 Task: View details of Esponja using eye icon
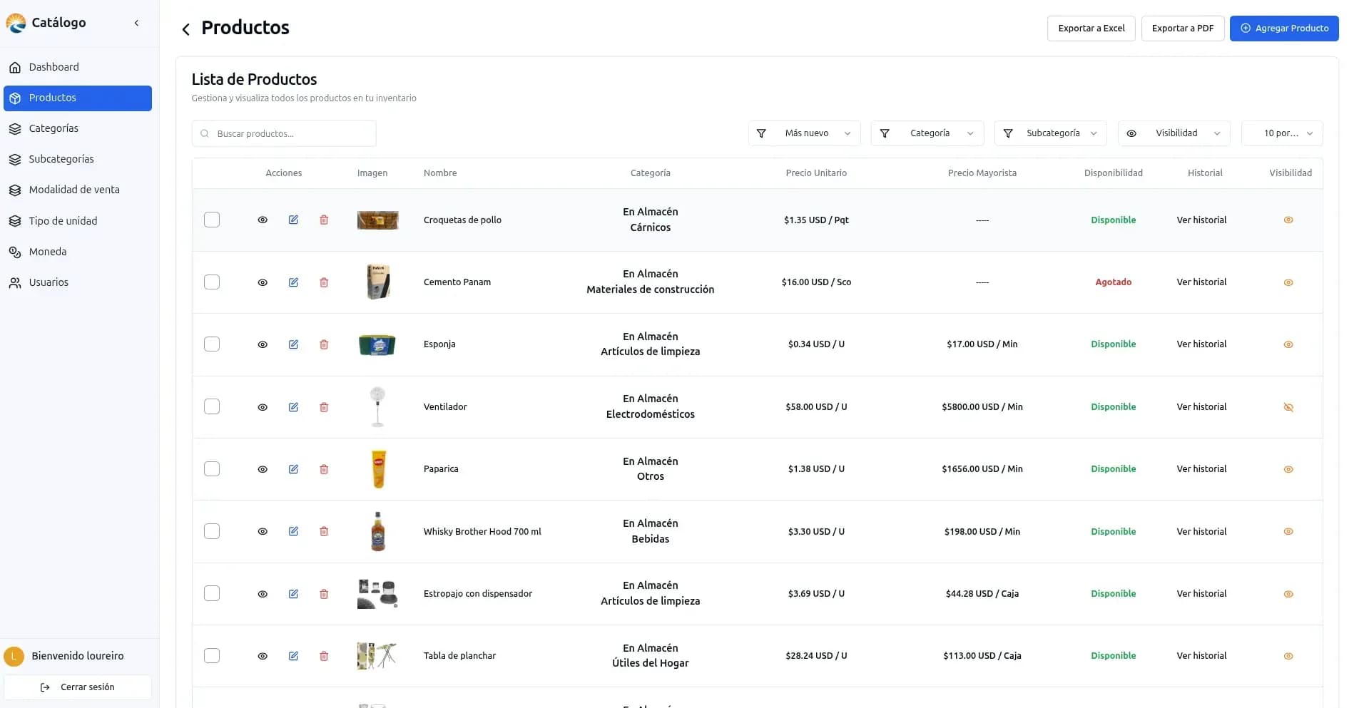tap(263, 344)
